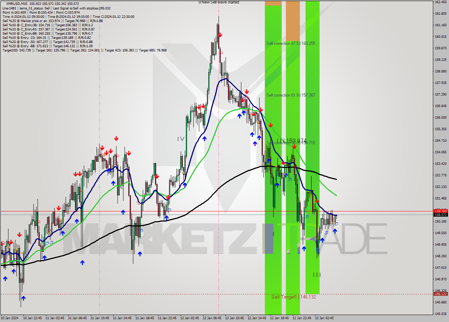Image resolution: width=449 pixels, height=322 pixels.
Task: Click the '12 Jan 22:45' time axis label
Action: tap(302, 318)
